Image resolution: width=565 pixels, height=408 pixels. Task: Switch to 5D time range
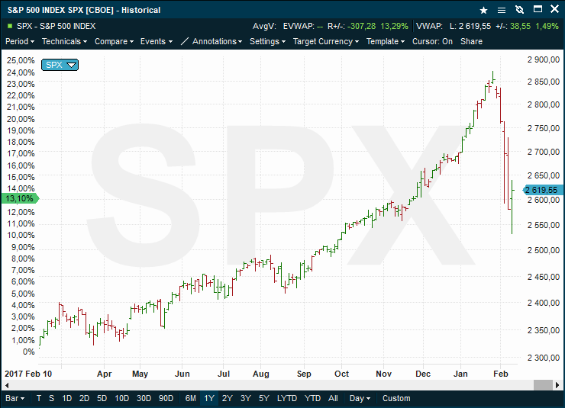pos(102,398)
